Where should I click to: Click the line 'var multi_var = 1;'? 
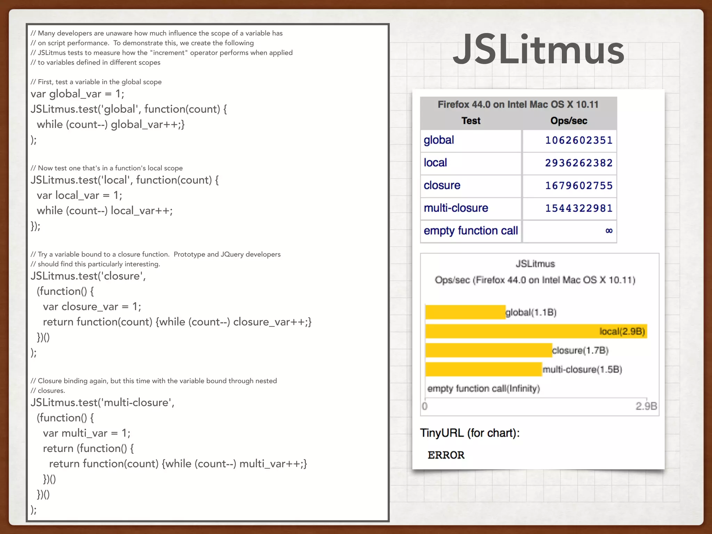click(87, 433)
